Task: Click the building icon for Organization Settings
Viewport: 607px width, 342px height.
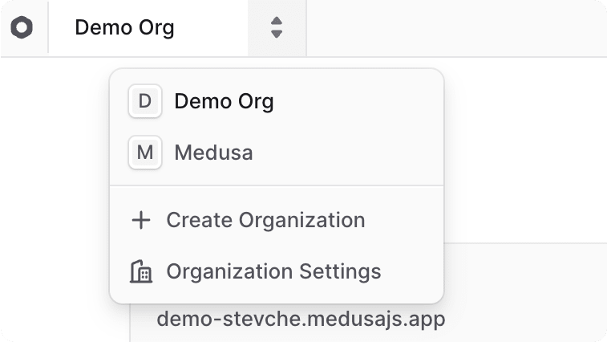Action: [x=141, y=271]
